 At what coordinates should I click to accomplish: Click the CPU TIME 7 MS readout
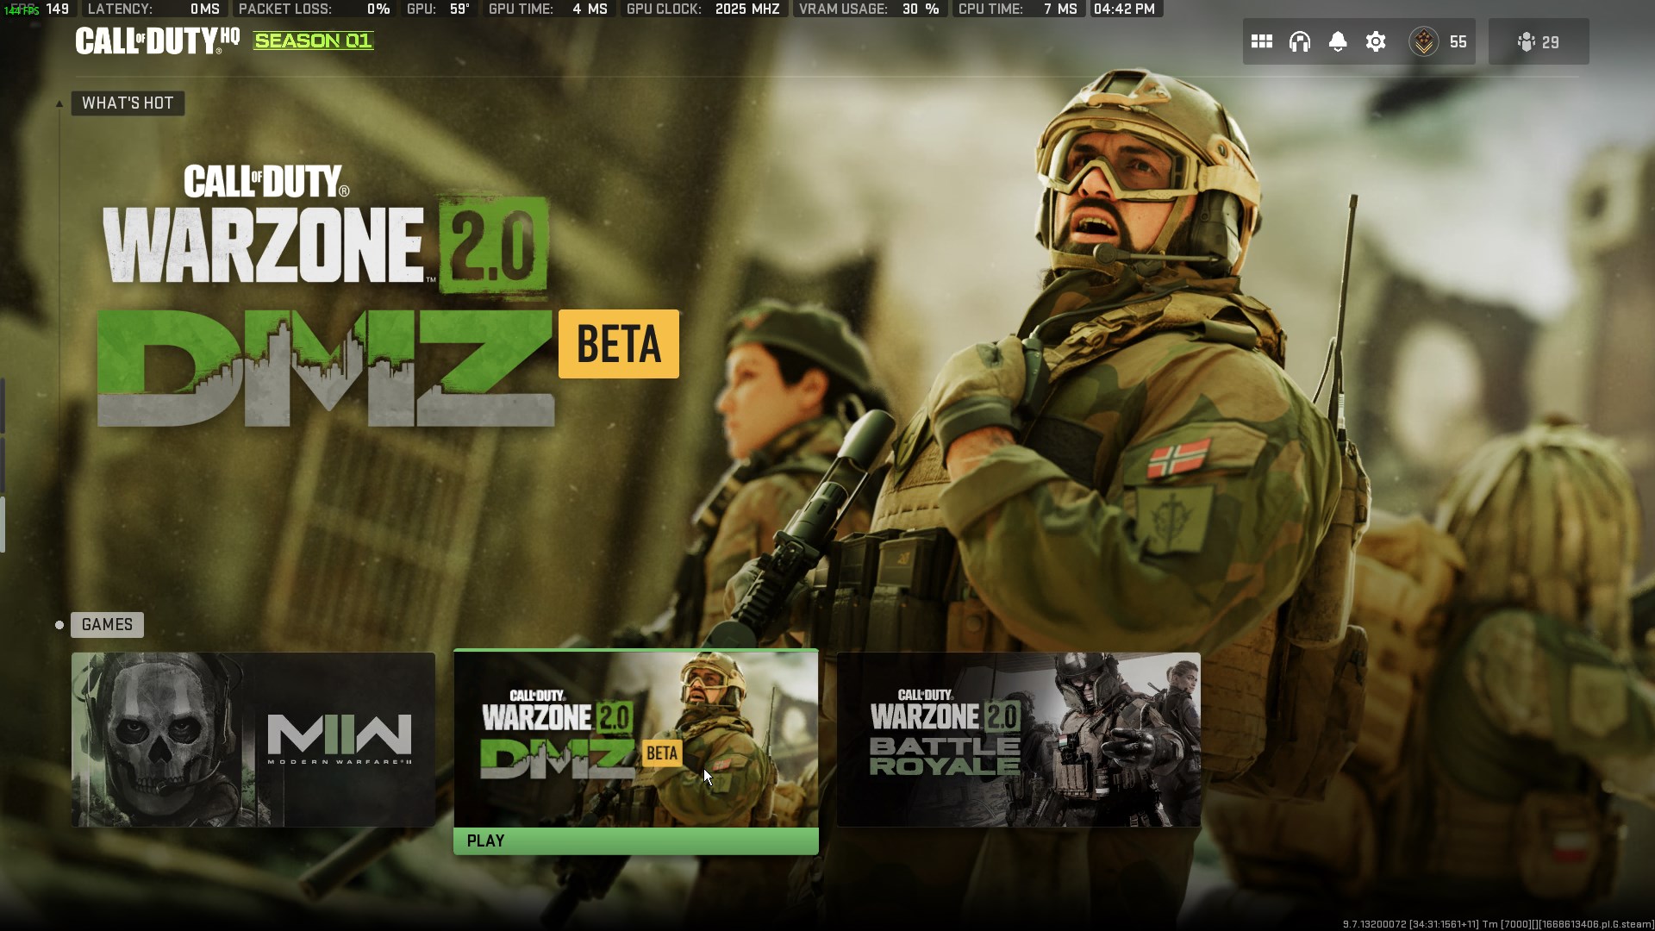(x=1017, y=9)
